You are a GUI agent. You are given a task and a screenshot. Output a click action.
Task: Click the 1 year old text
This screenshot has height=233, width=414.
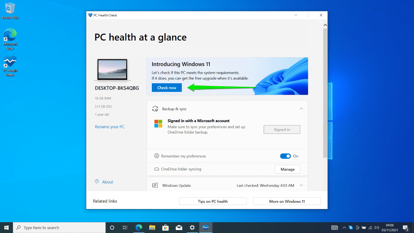click(x=102, y=114)
